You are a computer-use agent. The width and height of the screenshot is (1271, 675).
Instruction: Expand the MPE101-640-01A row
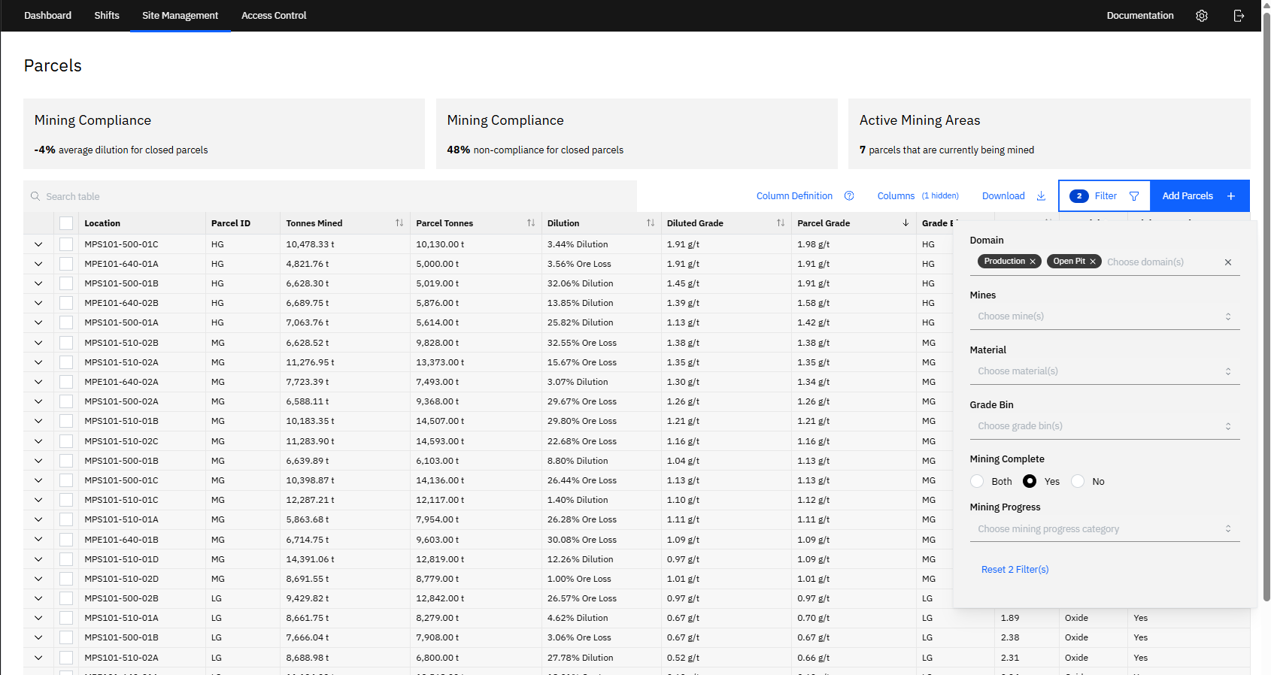click(x=38, y=264)
